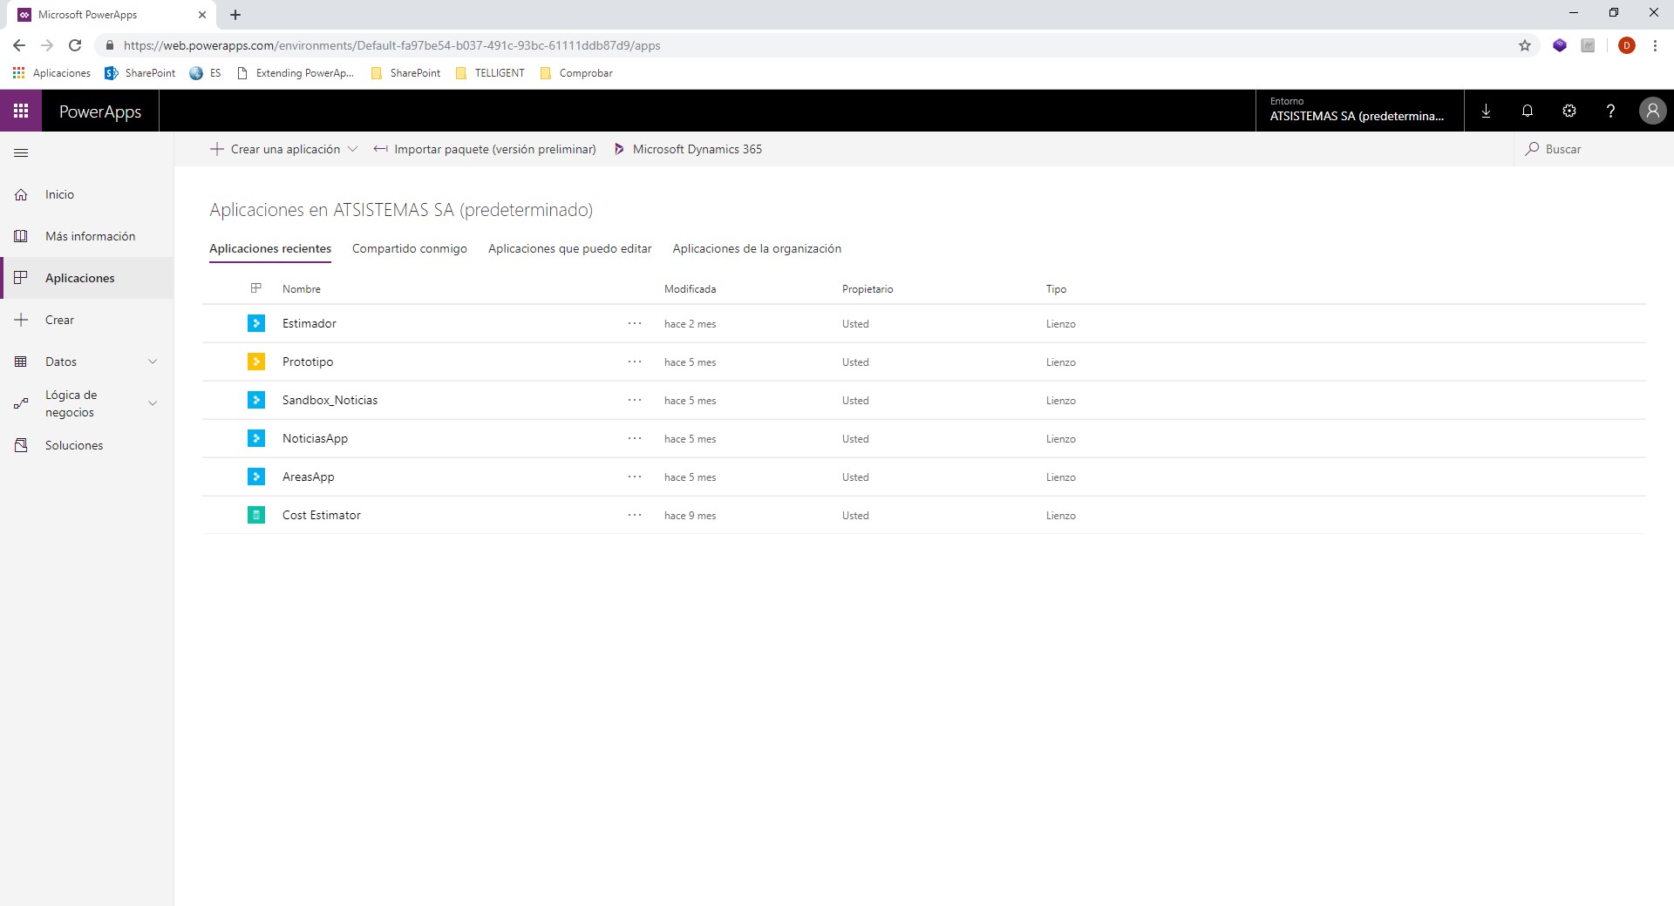This screenshot has width=1674, height=906.
Task: Open more options for NoticiasApp
Action: (635, 438)
